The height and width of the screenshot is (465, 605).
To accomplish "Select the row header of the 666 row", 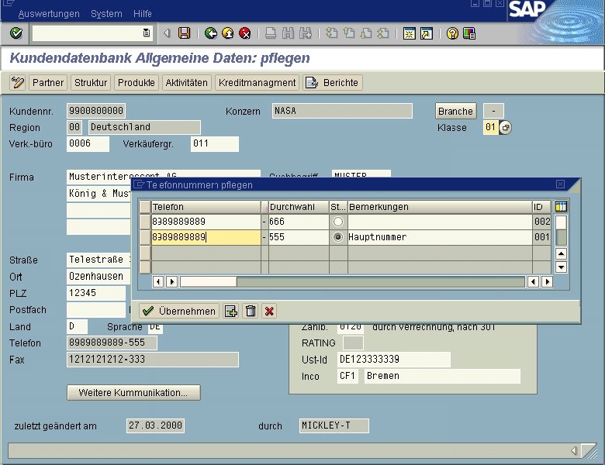I will 145,222.
